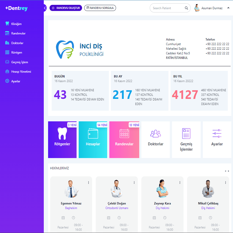
Task: Click RANDEVU OLUŞTUR button
Action: [66, 8]
